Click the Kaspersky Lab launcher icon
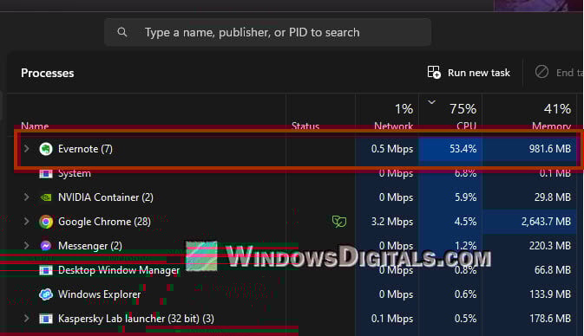Viewport: 584px width, 336px height. coord(46,319)
